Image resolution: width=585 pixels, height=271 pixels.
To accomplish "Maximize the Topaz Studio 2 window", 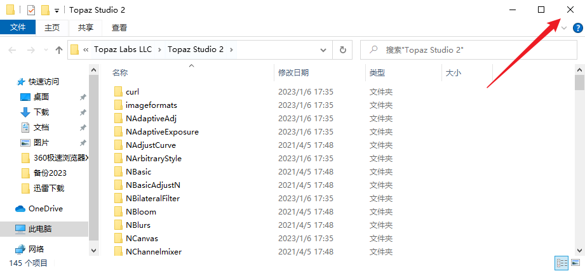I will tap(541, 10).
